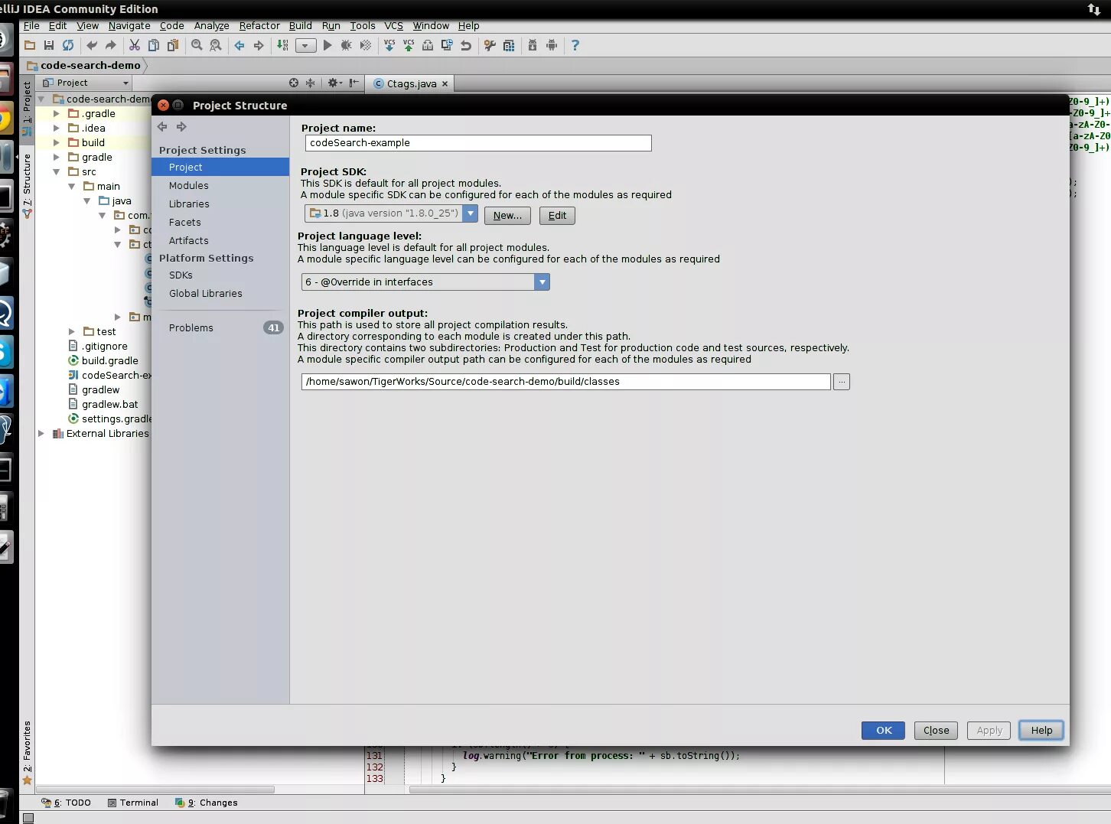Open the Terminal tool window
Screen dimensions: 1111x824
tap(133, 803)
